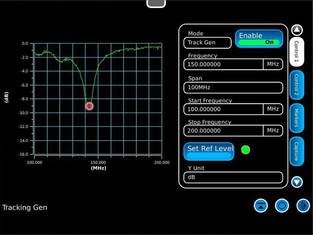
Task: Open the Capture tab
Action: click(296, 151)
